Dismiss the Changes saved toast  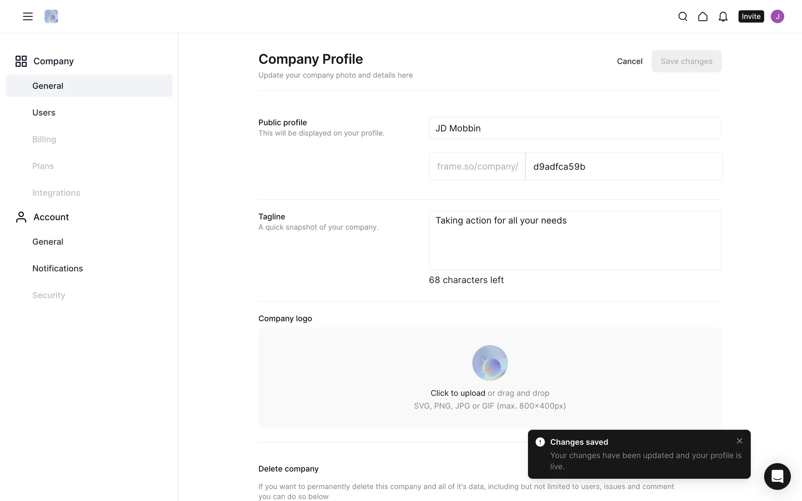coord(739,441)
